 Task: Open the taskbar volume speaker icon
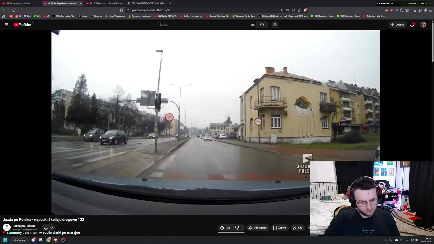[417, 240]
